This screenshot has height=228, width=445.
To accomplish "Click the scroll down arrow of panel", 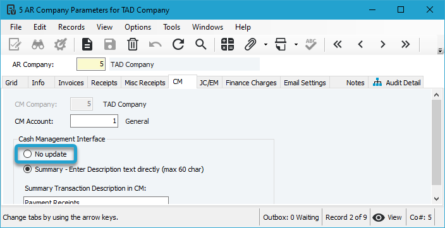I will tap(437, 199).
